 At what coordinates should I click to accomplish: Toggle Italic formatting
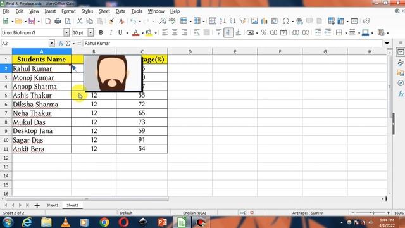(111, 32)
